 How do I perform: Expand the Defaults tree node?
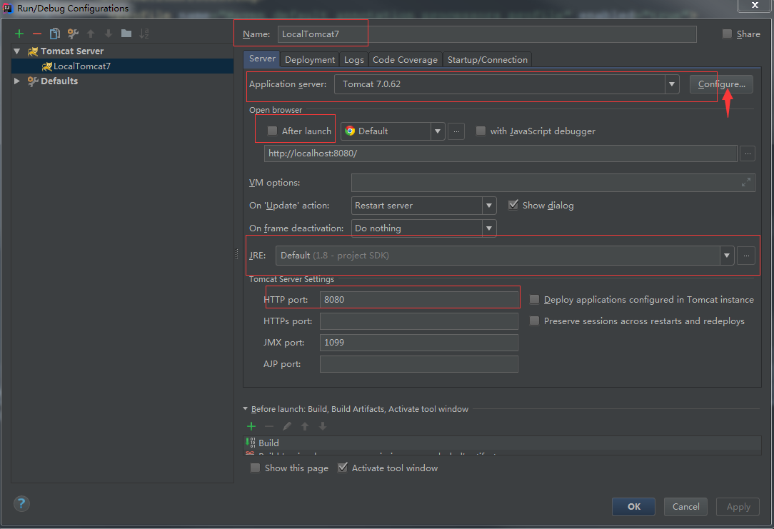(x=18, y=81)
